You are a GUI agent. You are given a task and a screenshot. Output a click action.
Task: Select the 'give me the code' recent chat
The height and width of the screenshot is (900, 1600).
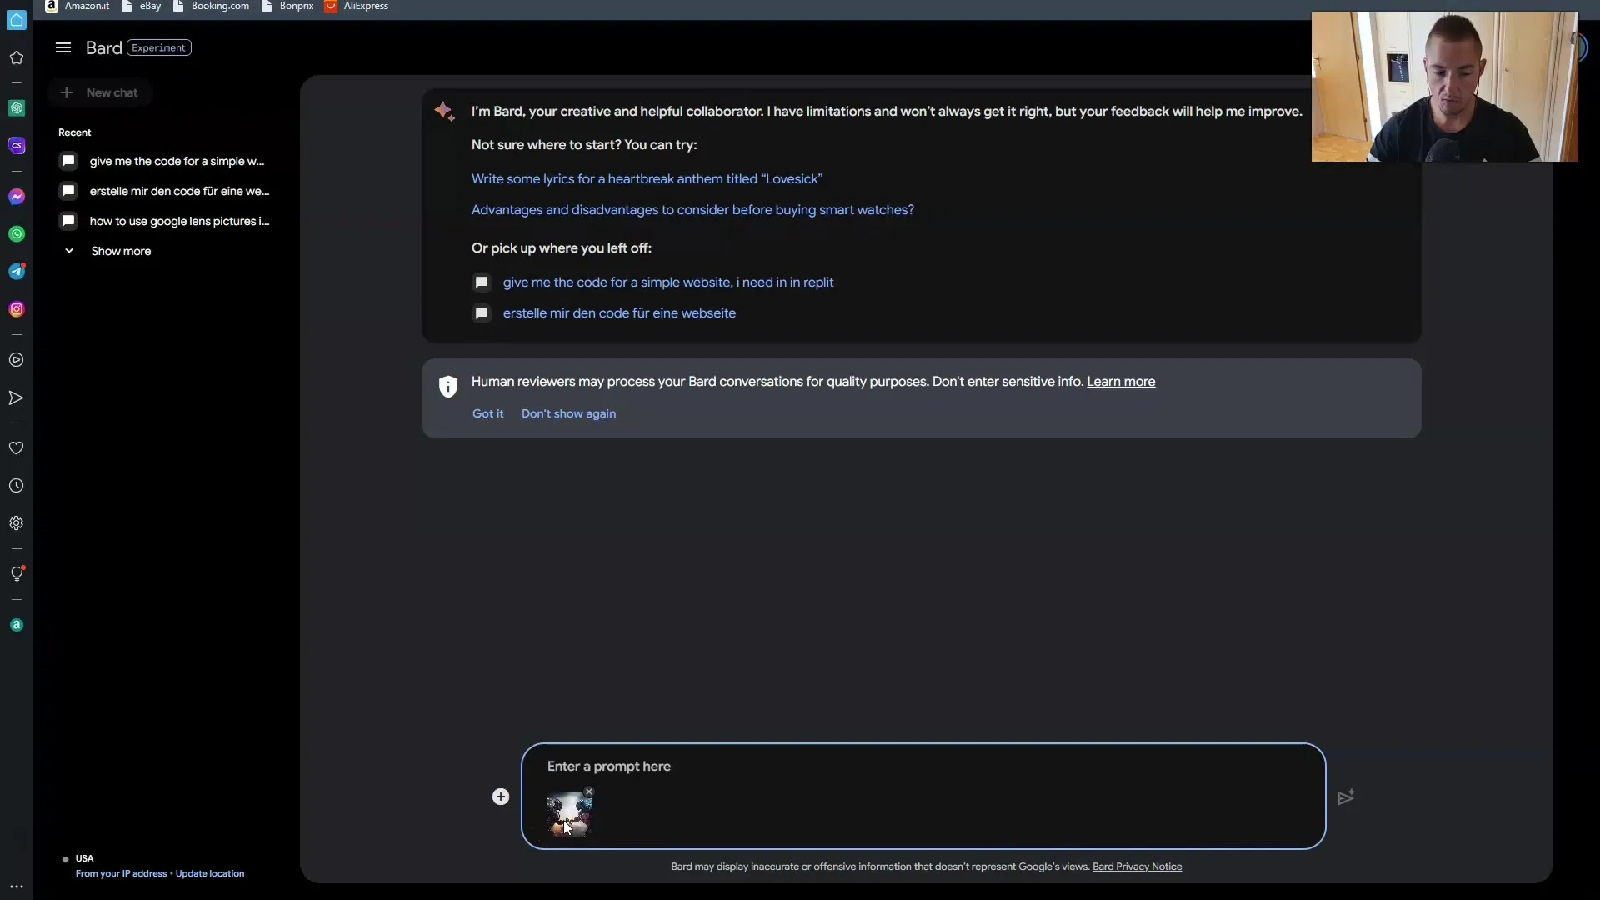click(177, 161)
